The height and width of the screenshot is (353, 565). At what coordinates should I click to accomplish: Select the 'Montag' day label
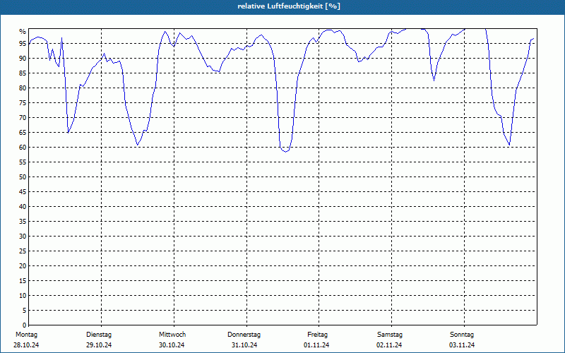pos(26,335)
